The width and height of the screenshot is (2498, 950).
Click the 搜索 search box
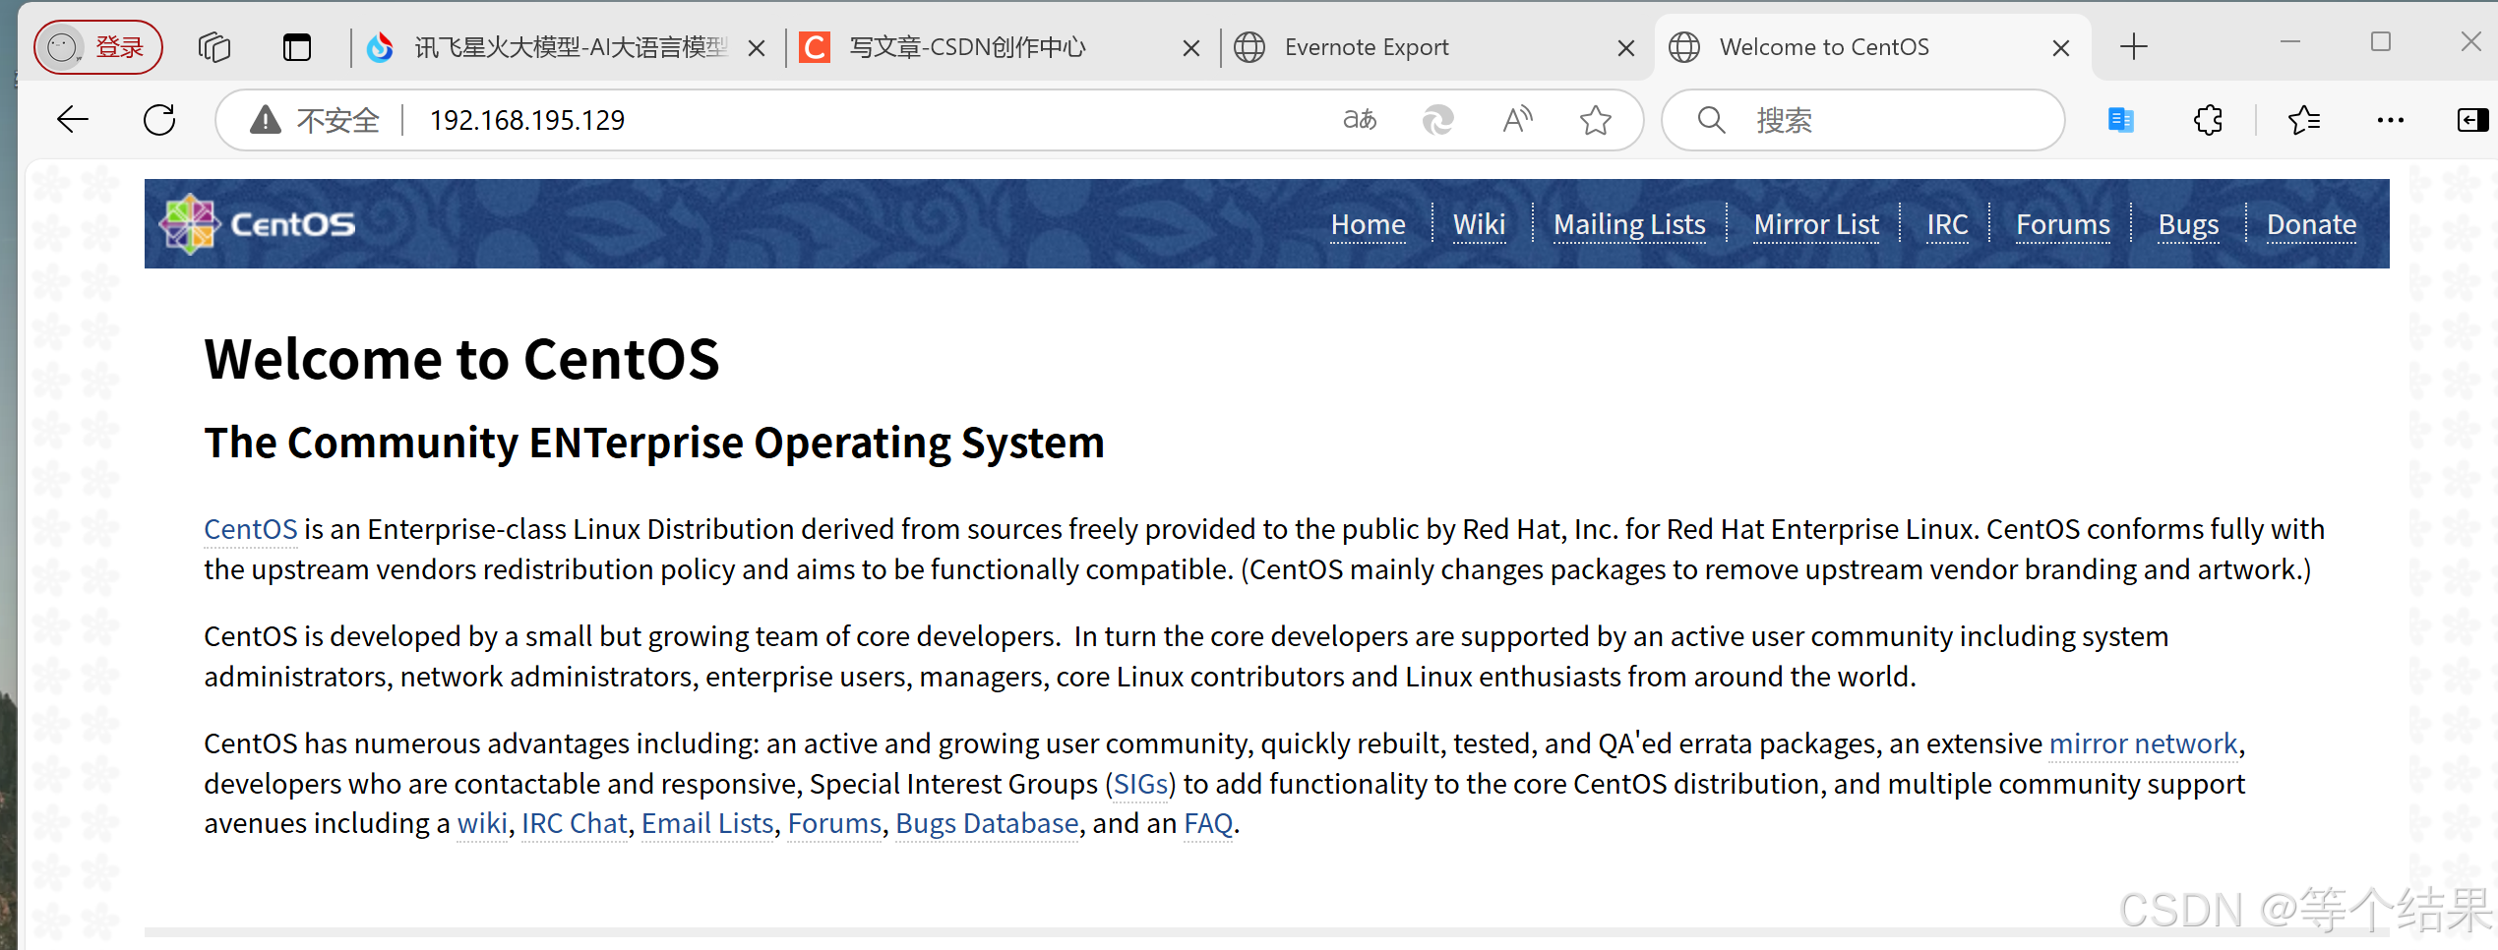[x=1863, y=120]
